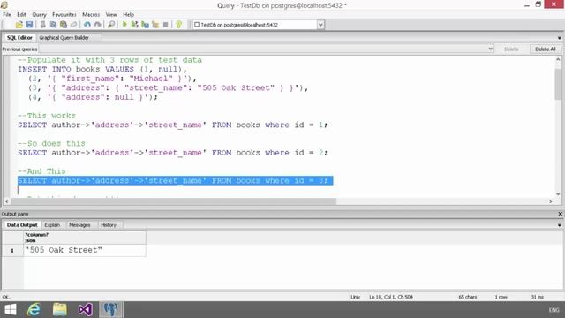Undo the last edit
This screenshot has width=565, height=318.
87,25
